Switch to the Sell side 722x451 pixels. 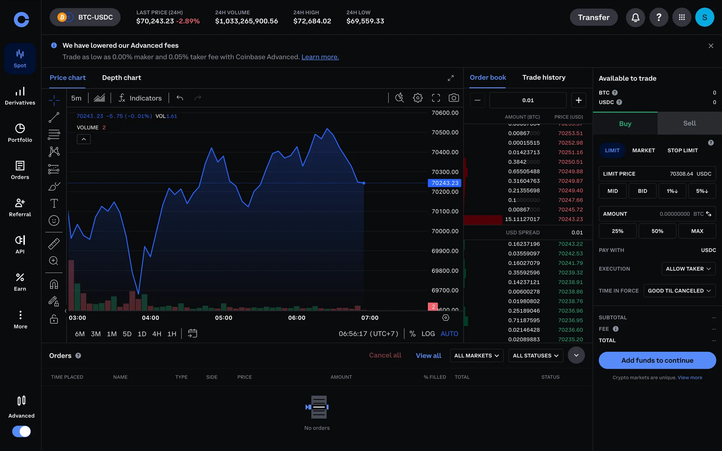689,123
